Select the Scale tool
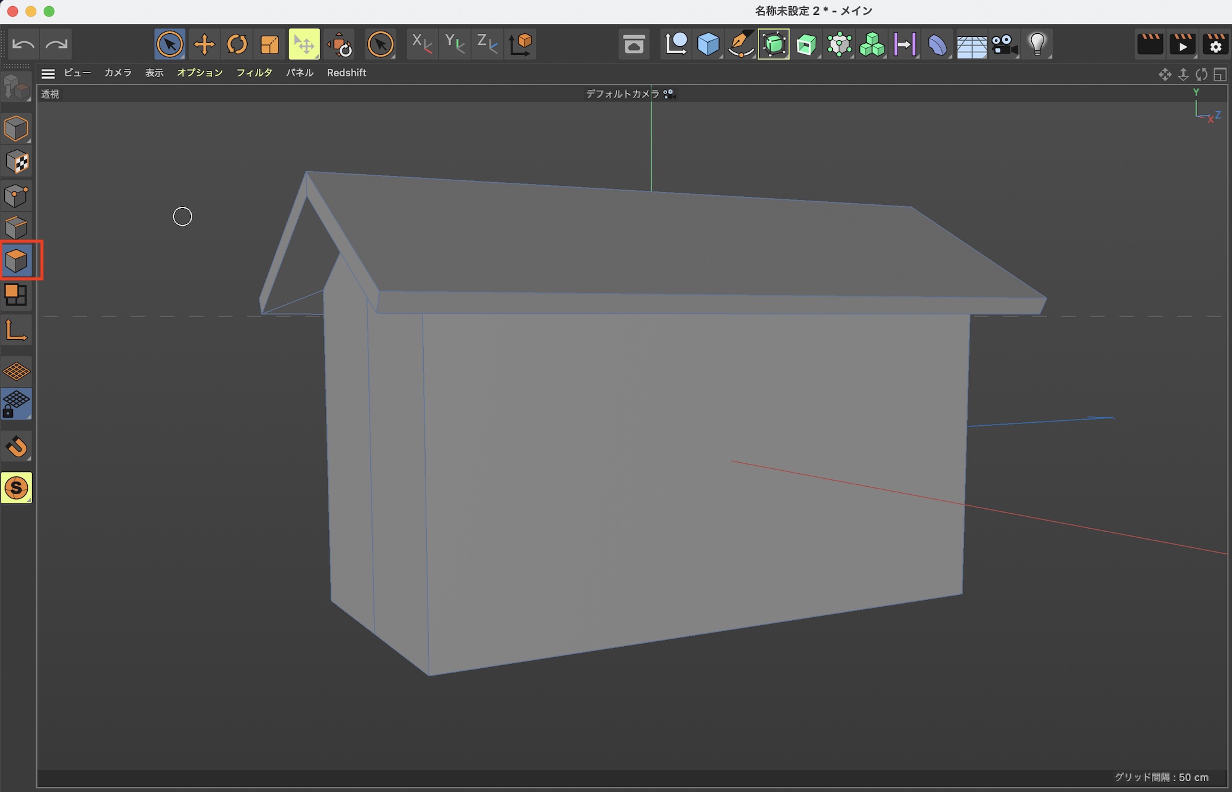Image resolution: width=1232 pixels, height=792 pixels. tap(270, 44)
